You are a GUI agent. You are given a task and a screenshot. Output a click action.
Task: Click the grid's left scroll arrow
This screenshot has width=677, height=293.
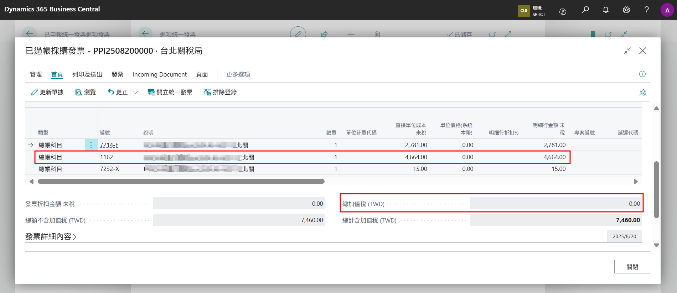click(x=31, y=182)
